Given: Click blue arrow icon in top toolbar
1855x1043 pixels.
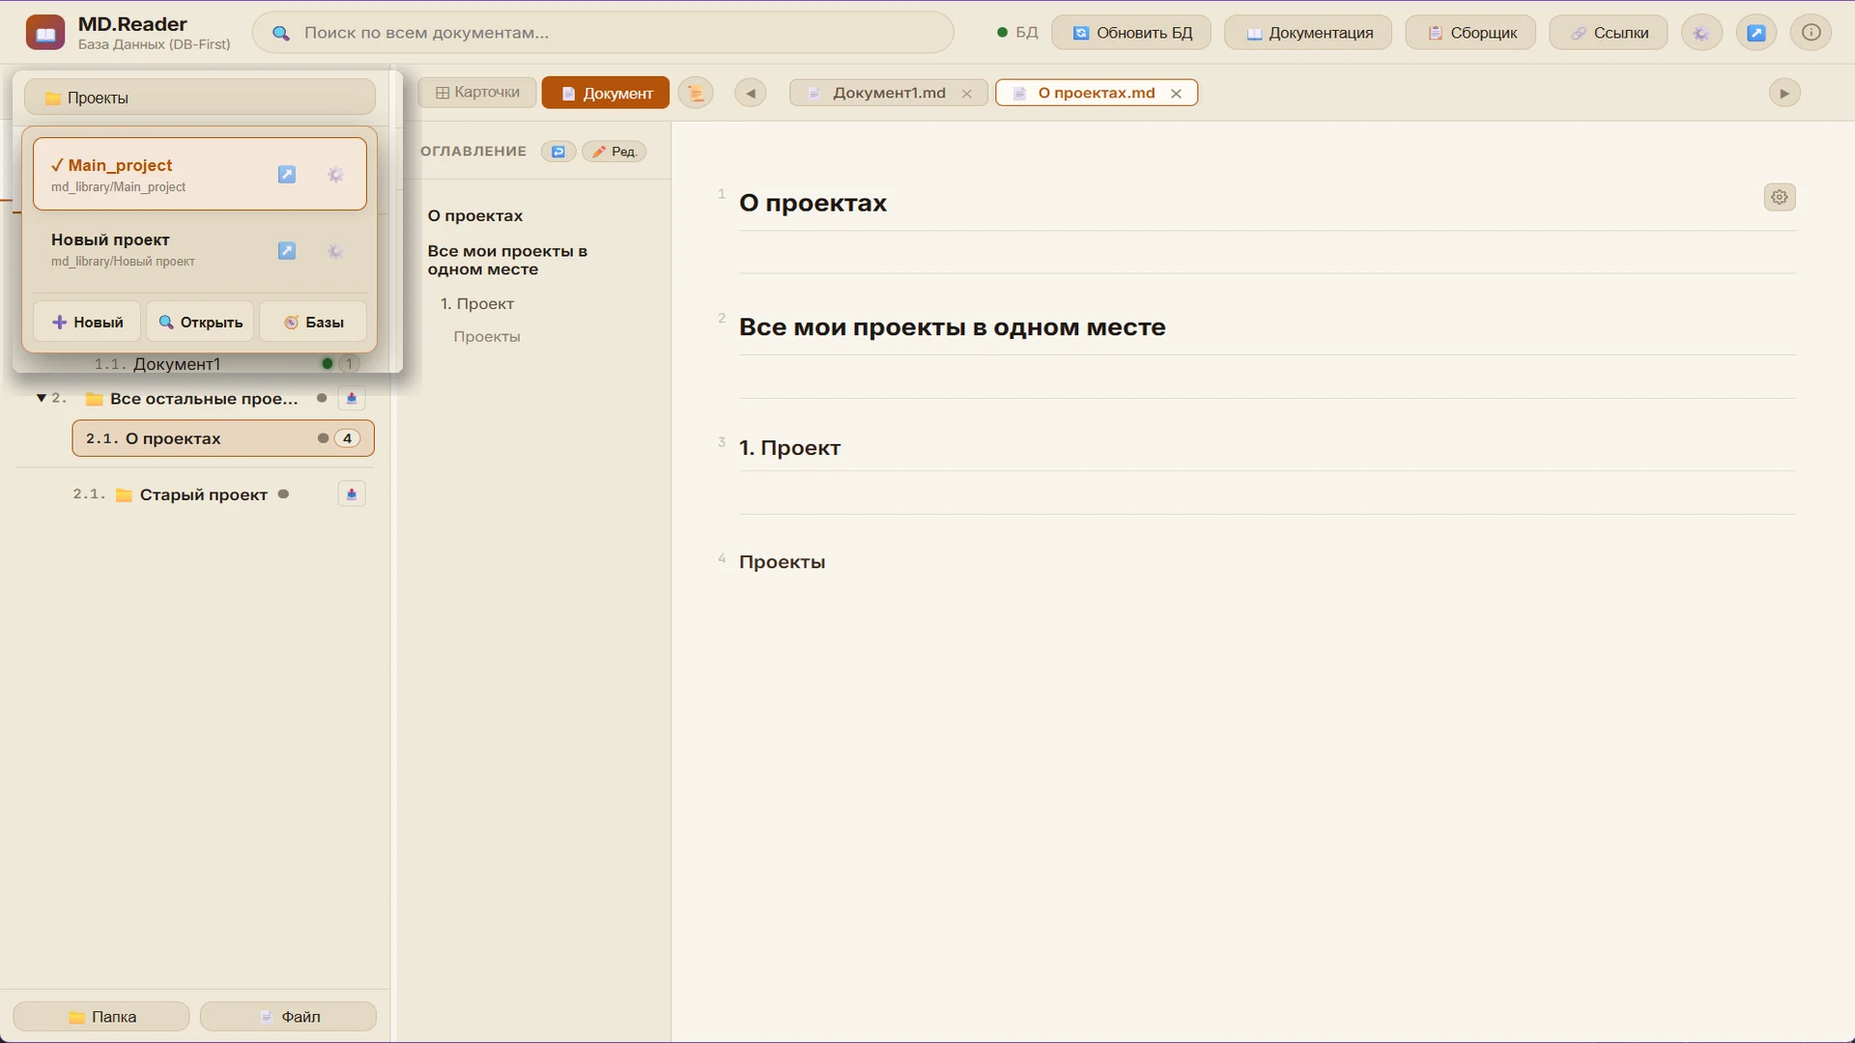Looking at the screenshot, I should pos(1755,33).
